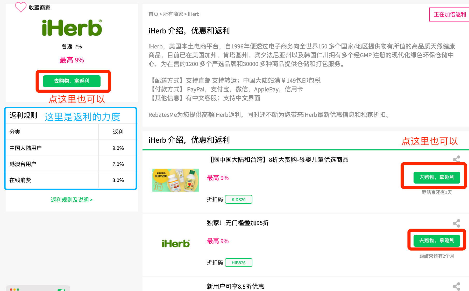Image resolution: width=469 pixels, height=291 pixels.
Task: Copy the HIB826 discount code
Action: (238, 263)
